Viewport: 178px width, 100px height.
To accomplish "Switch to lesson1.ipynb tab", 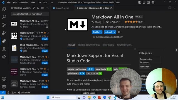I will tap(62, 8).
